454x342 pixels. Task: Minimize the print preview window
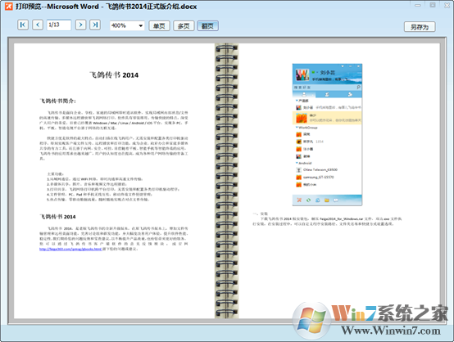coord(417,5)
